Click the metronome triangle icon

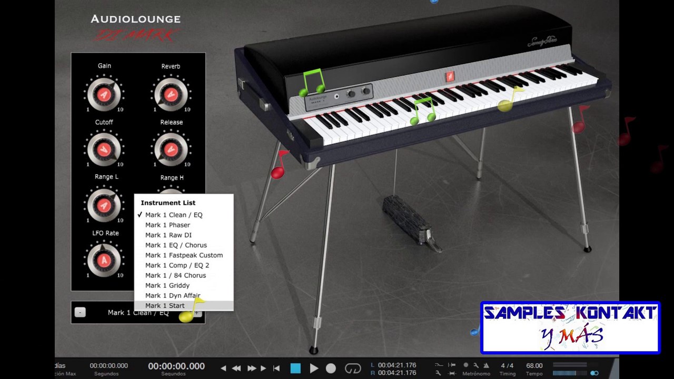coord(486,365)
